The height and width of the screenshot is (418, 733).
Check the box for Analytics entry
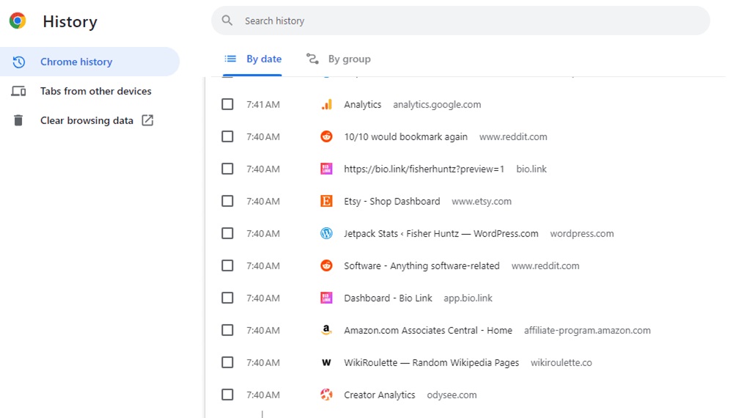point(227,104)
